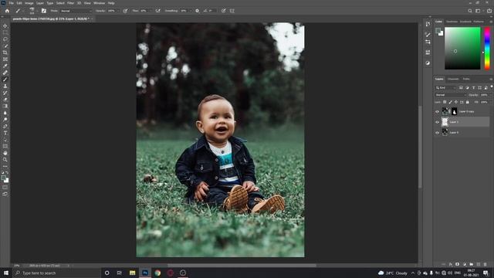494x278 pixels.
Task: Switch to the Gradients tab
Action: tap(465, 22)
